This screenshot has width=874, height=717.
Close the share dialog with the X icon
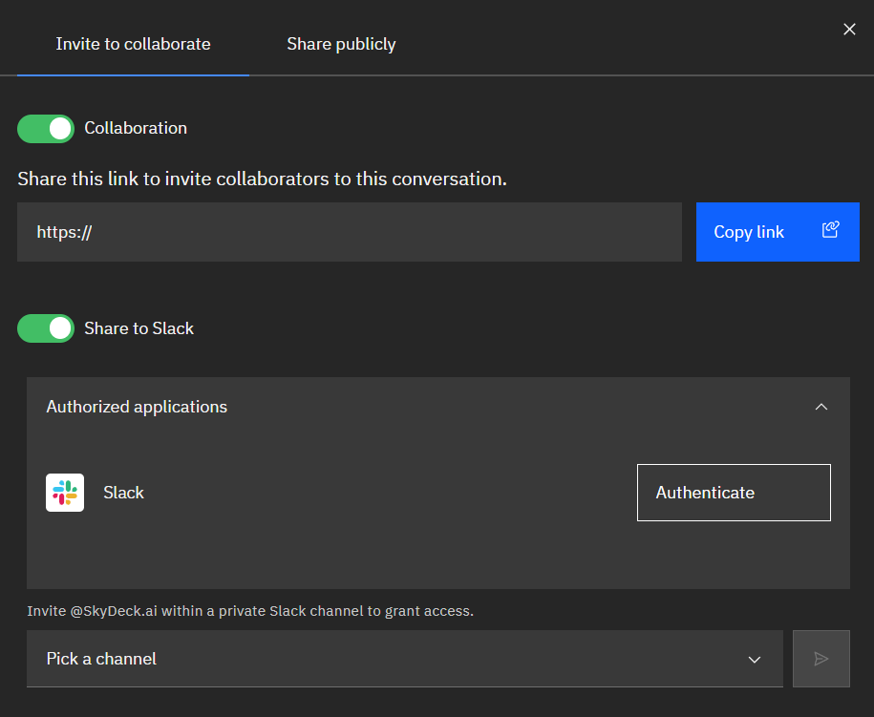tap(849, 30)
